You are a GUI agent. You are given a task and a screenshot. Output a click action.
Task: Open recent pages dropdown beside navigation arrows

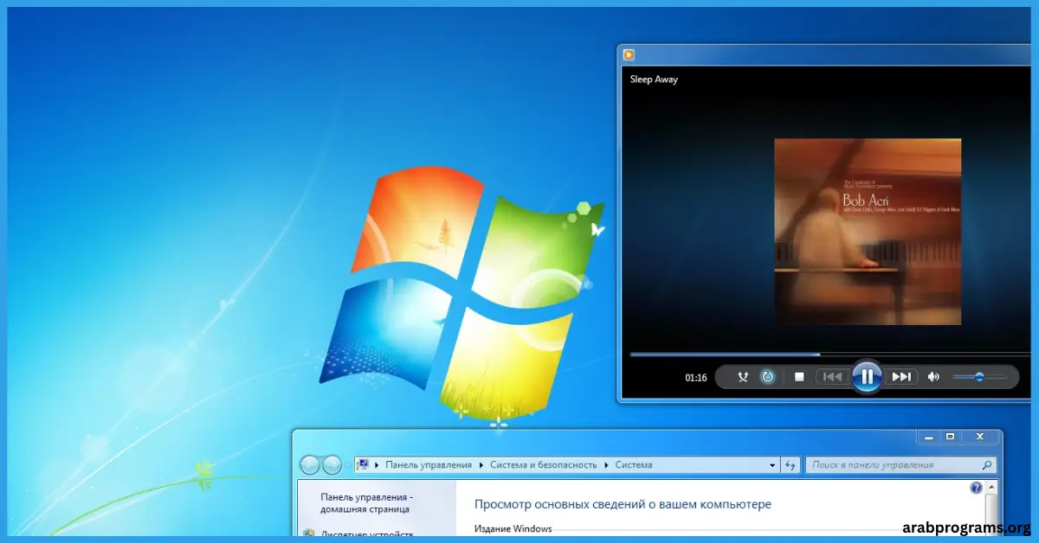(348, 465)
